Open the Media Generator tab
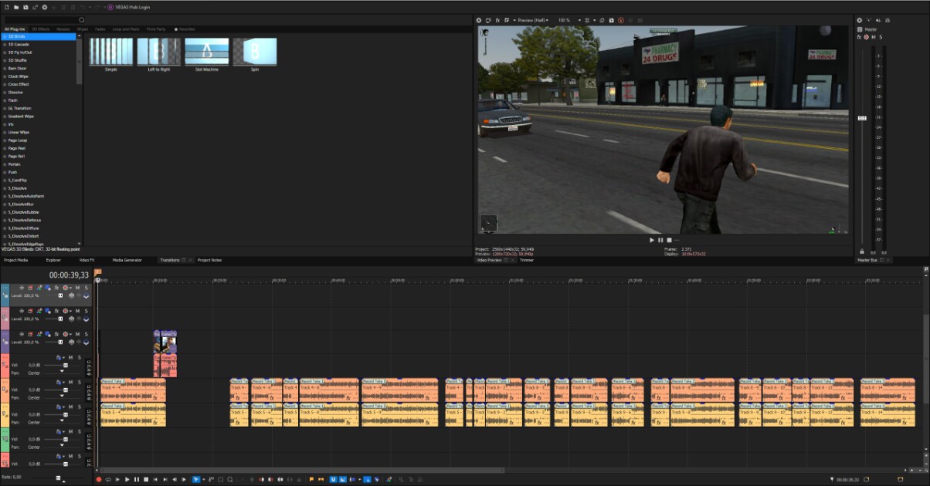Screen dimensions: 930x486 coord(127,260)
